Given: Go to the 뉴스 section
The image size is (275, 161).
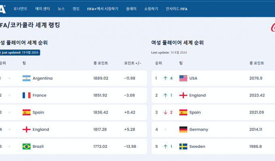Looking at the screenshot, I should click(x=61, y=8).
